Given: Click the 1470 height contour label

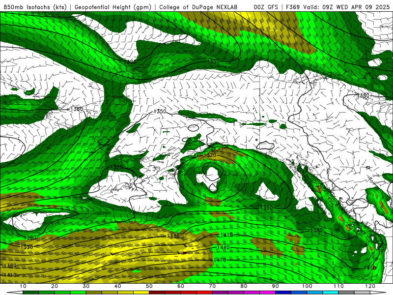Looking at the screenshot, I should coord(220,260).
